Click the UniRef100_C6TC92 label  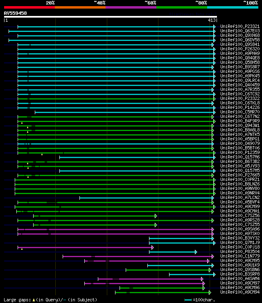click(x=240, y=94)
